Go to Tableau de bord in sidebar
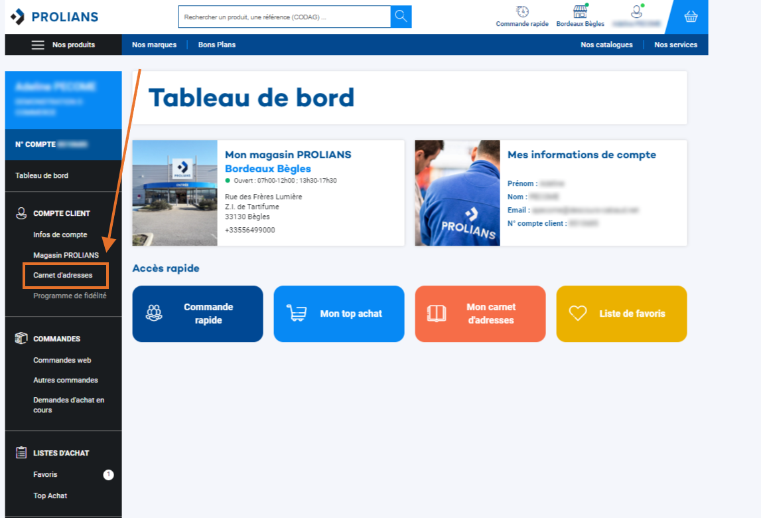This screenshot has height=518, width=761. (x=42, y=175)
